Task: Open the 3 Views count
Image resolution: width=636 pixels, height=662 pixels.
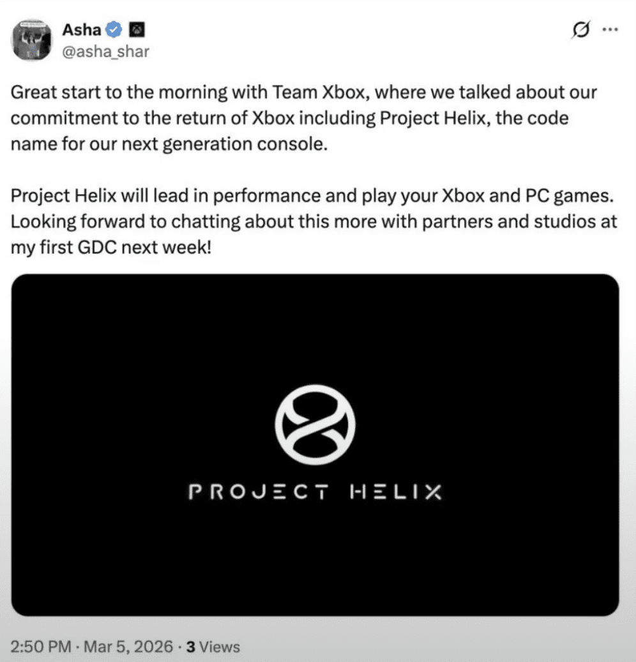Action: point(212,647)
